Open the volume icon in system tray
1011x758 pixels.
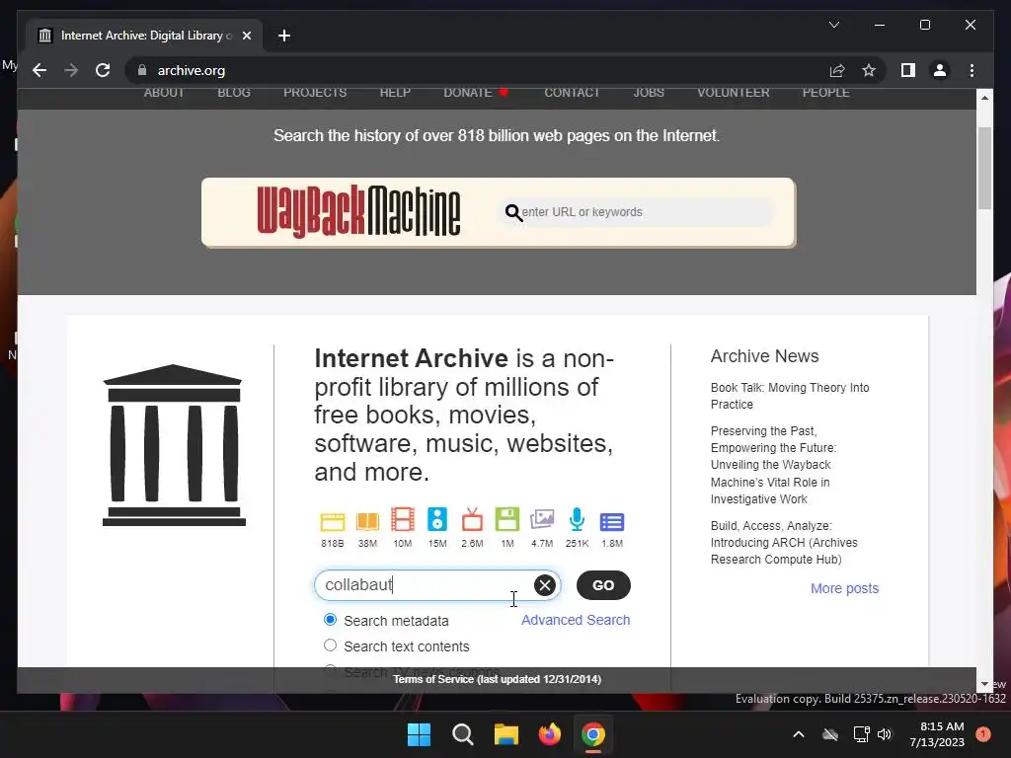coord(885,734)
